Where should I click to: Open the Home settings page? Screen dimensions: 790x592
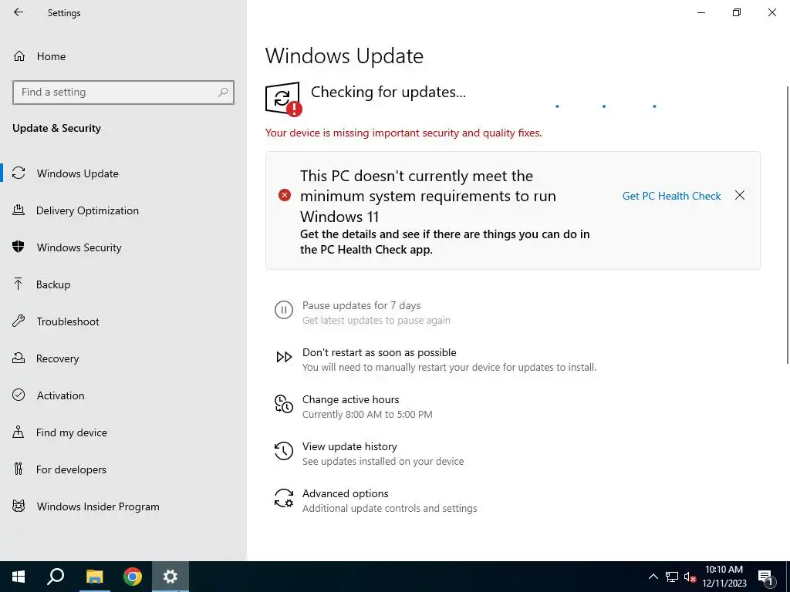coord(51,56)
